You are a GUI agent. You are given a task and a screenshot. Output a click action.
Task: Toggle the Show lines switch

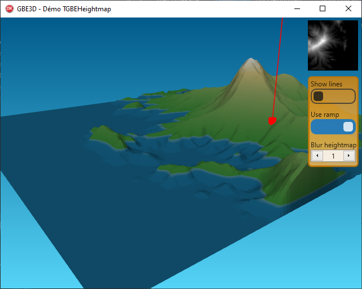tap(333, 96)
